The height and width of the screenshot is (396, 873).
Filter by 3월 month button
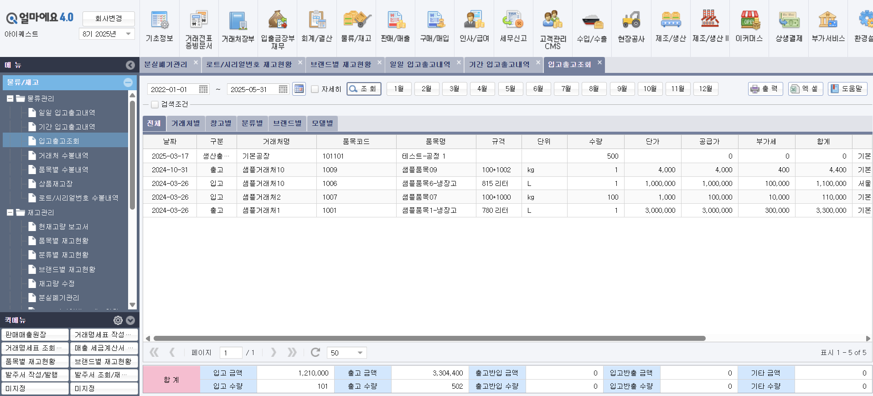(x=454, y=89)
